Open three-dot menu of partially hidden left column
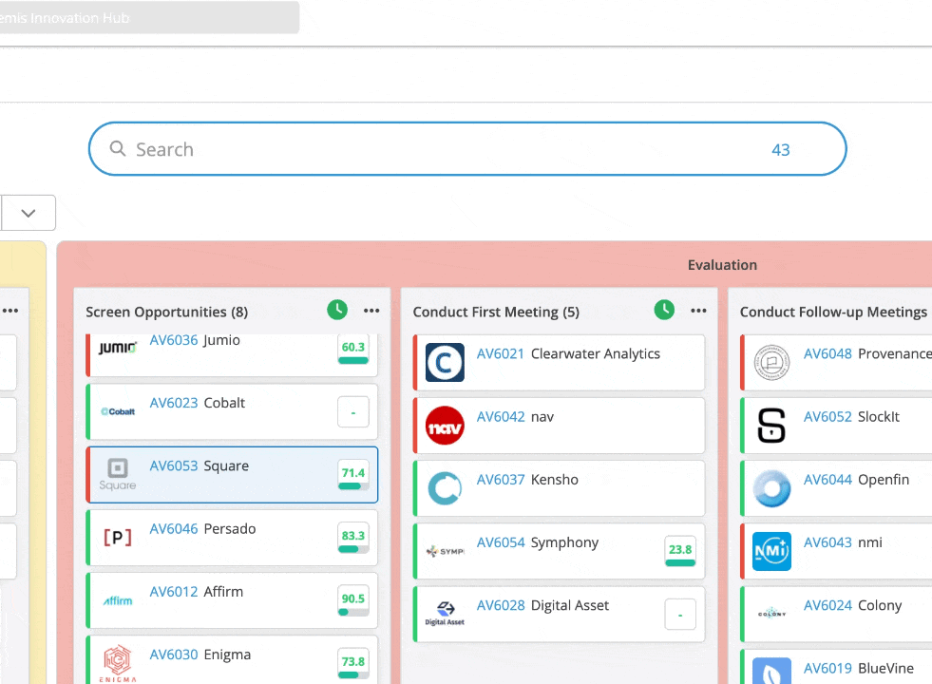This screenshot has height=684, width=932. (x=10, y=311)
